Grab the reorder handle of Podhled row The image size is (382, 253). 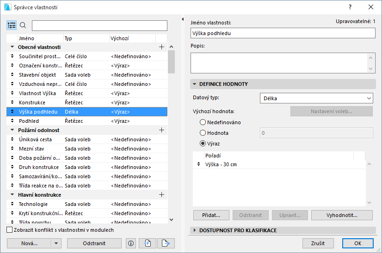coord(12,121)
